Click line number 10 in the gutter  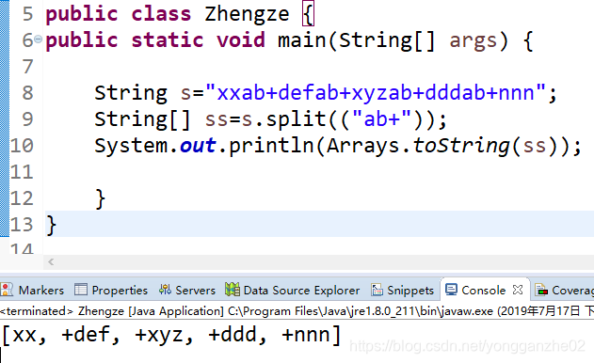click(x=22, y=146)
